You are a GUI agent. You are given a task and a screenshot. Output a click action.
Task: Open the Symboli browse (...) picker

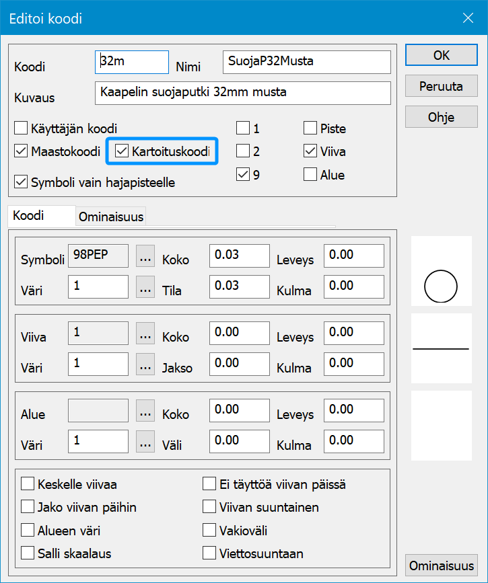click(x=145, y=256)
